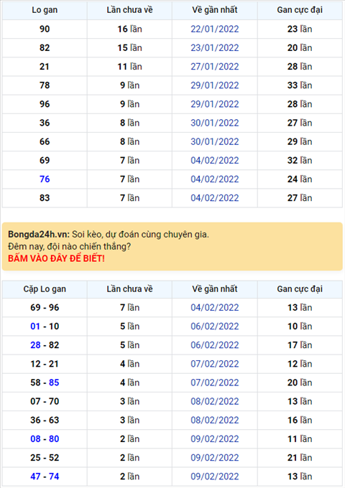
Task: Click the pair 36 - 63 cell
Action: click(x=45, y=420)
